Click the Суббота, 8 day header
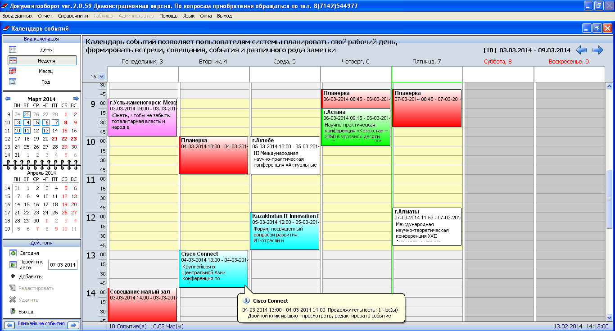Screen dimensions: 615x331 (x=498, y=62)
